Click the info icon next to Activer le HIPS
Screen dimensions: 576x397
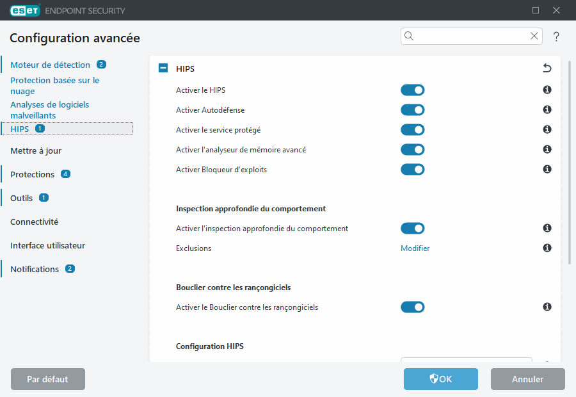pyautogui.click(x=547, y=90)
